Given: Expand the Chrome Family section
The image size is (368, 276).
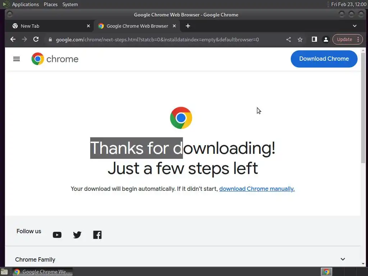Looking at the screenshot, I should click(180, 259).
